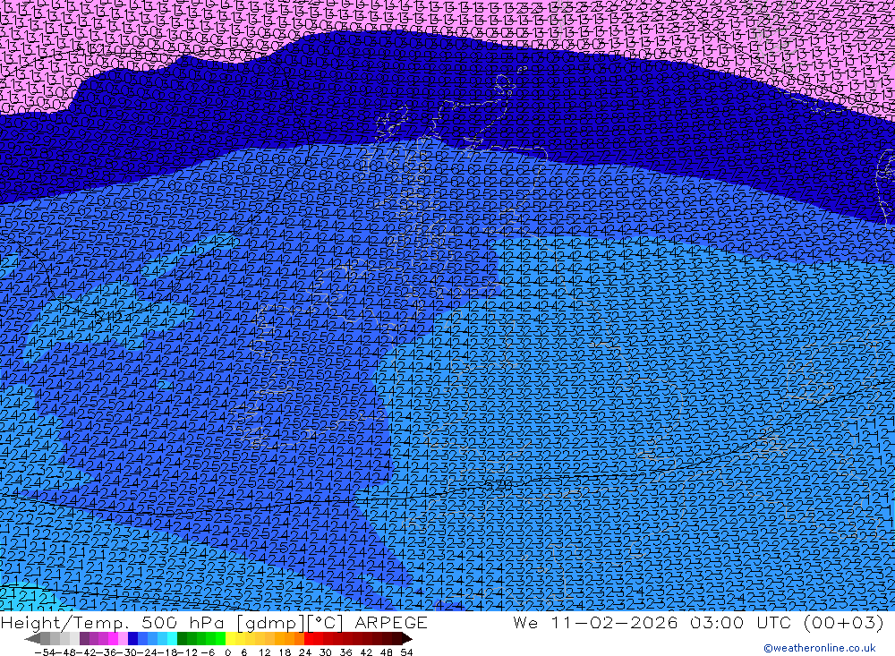
Task: Select the bright red legend swatch above 24
Action: pos(308,639)
